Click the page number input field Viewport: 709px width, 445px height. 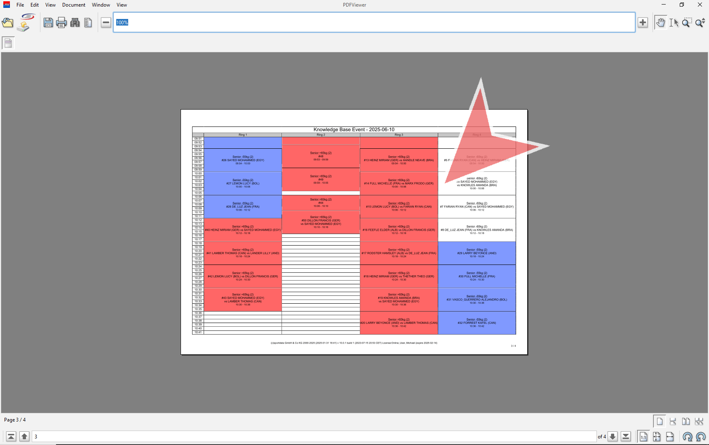click(313, 437)
